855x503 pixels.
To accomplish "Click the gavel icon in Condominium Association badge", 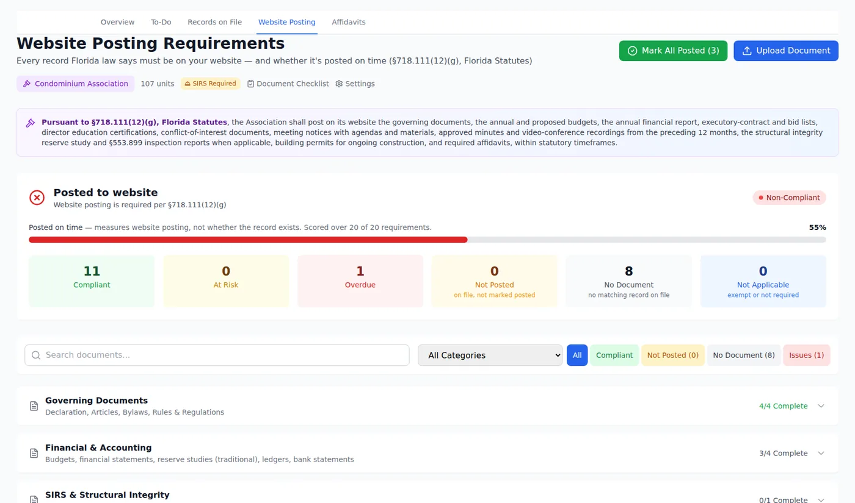I will tap(27, 84).
